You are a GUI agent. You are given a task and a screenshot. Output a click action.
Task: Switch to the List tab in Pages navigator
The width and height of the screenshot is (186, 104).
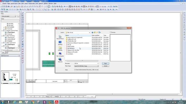pos(6,52)
